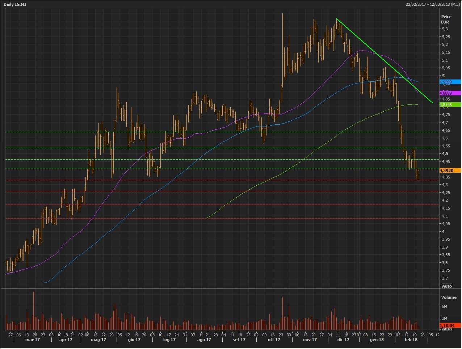
Task: Click the green 4,8146 moving average label
Action: [450, 105]
